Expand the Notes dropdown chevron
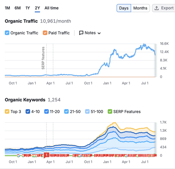This screenshot has width=175, height=169. [99, 33]
